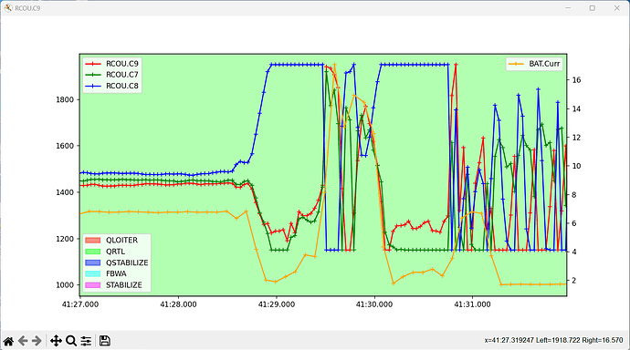Click the 8 right axis tick label
This screenshot has width=630, height=350.
coord(574,195)
